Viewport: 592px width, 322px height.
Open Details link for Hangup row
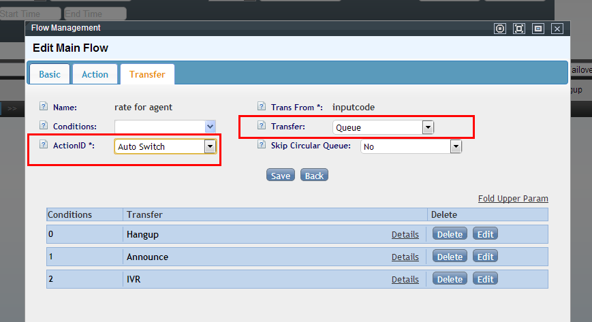click(405, 234)
